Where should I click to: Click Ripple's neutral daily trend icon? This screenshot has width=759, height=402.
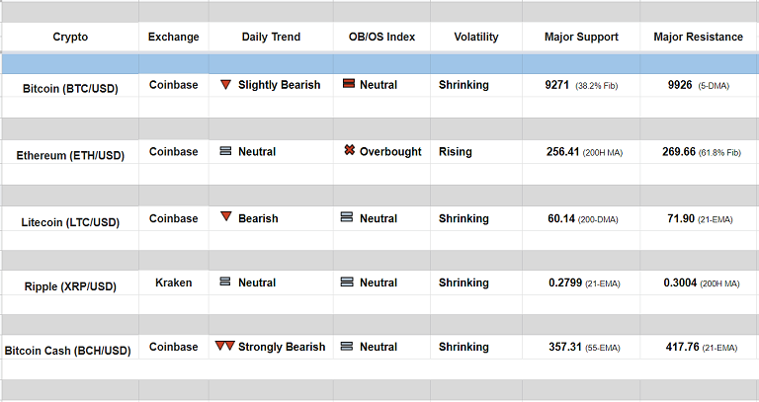click(x=225, y=282)
